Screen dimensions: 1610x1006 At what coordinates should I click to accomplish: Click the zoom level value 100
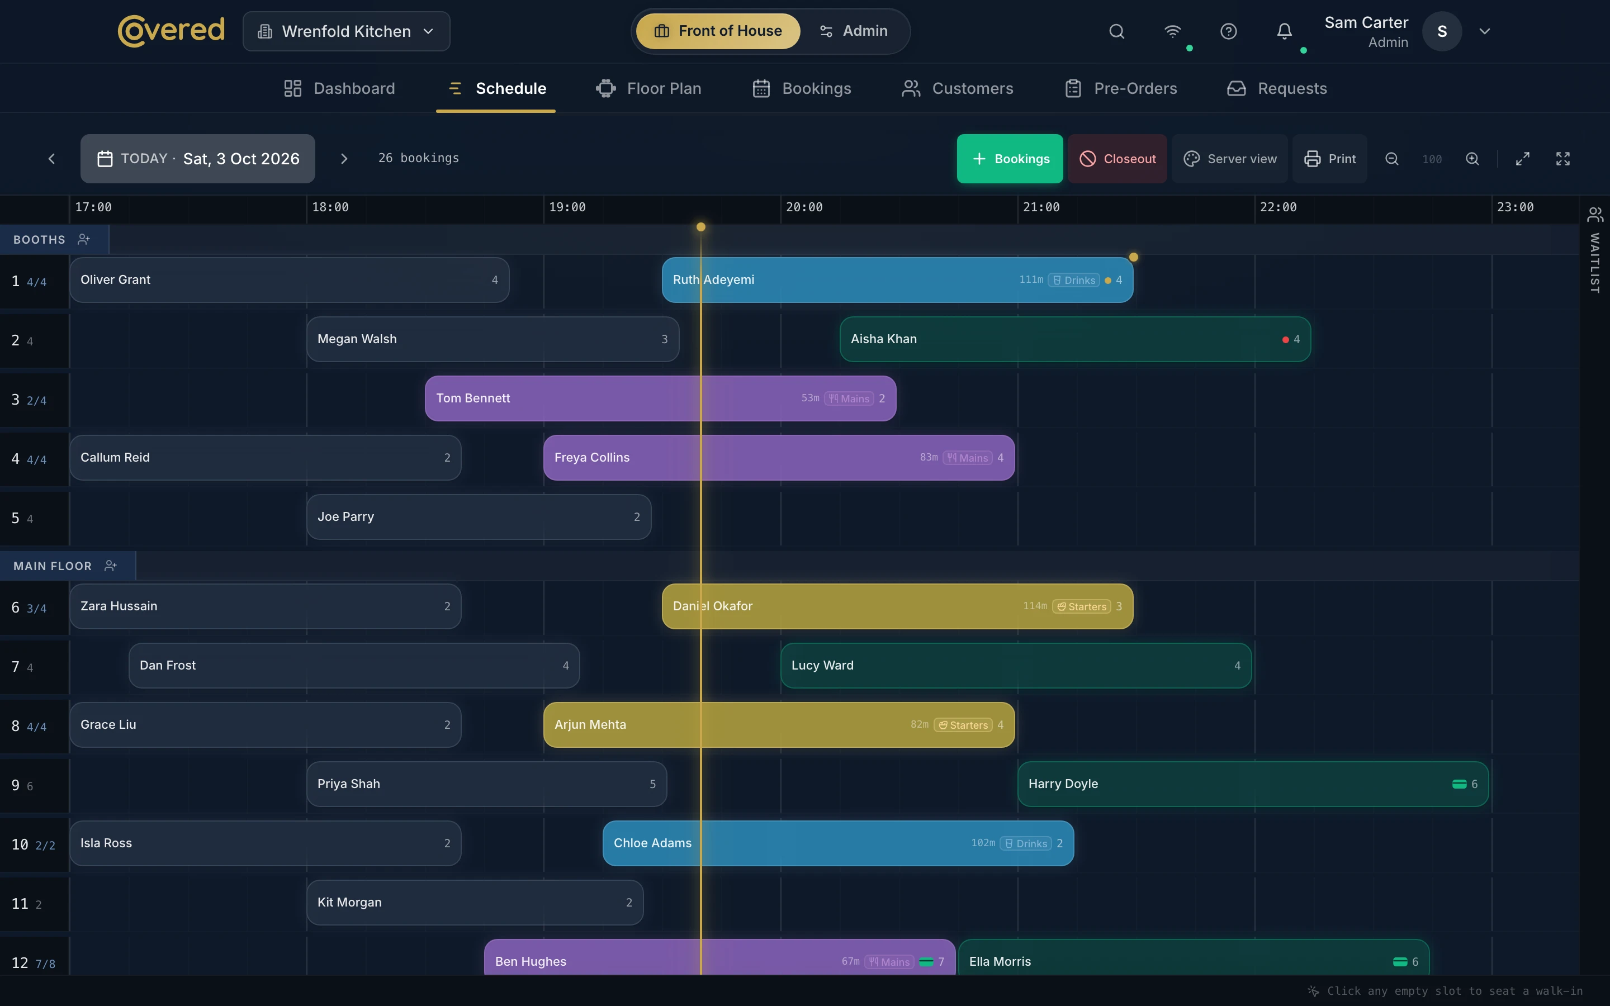(x=1432, y=159)
